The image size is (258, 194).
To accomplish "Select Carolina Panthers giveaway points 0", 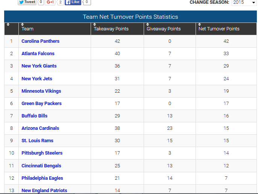I will 170,41.
